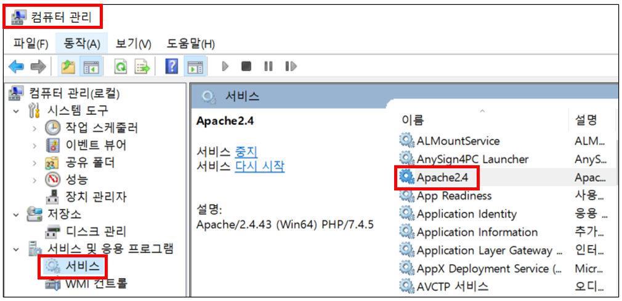Click the 시스템 도구 tools icon
This screenshot has width=622, height=301.
(x=34, y=111)
